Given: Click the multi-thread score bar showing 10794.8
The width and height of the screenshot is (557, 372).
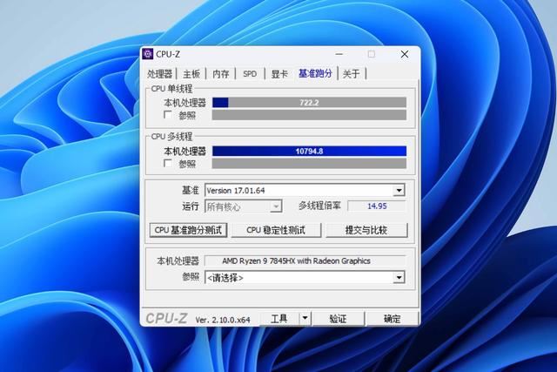Looking at the screenshot, I should pyautogui.click(x=309, y=151).
